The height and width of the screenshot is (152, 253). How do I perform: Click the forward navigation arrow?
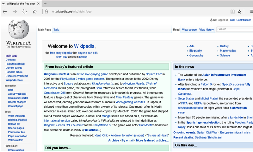15,11
